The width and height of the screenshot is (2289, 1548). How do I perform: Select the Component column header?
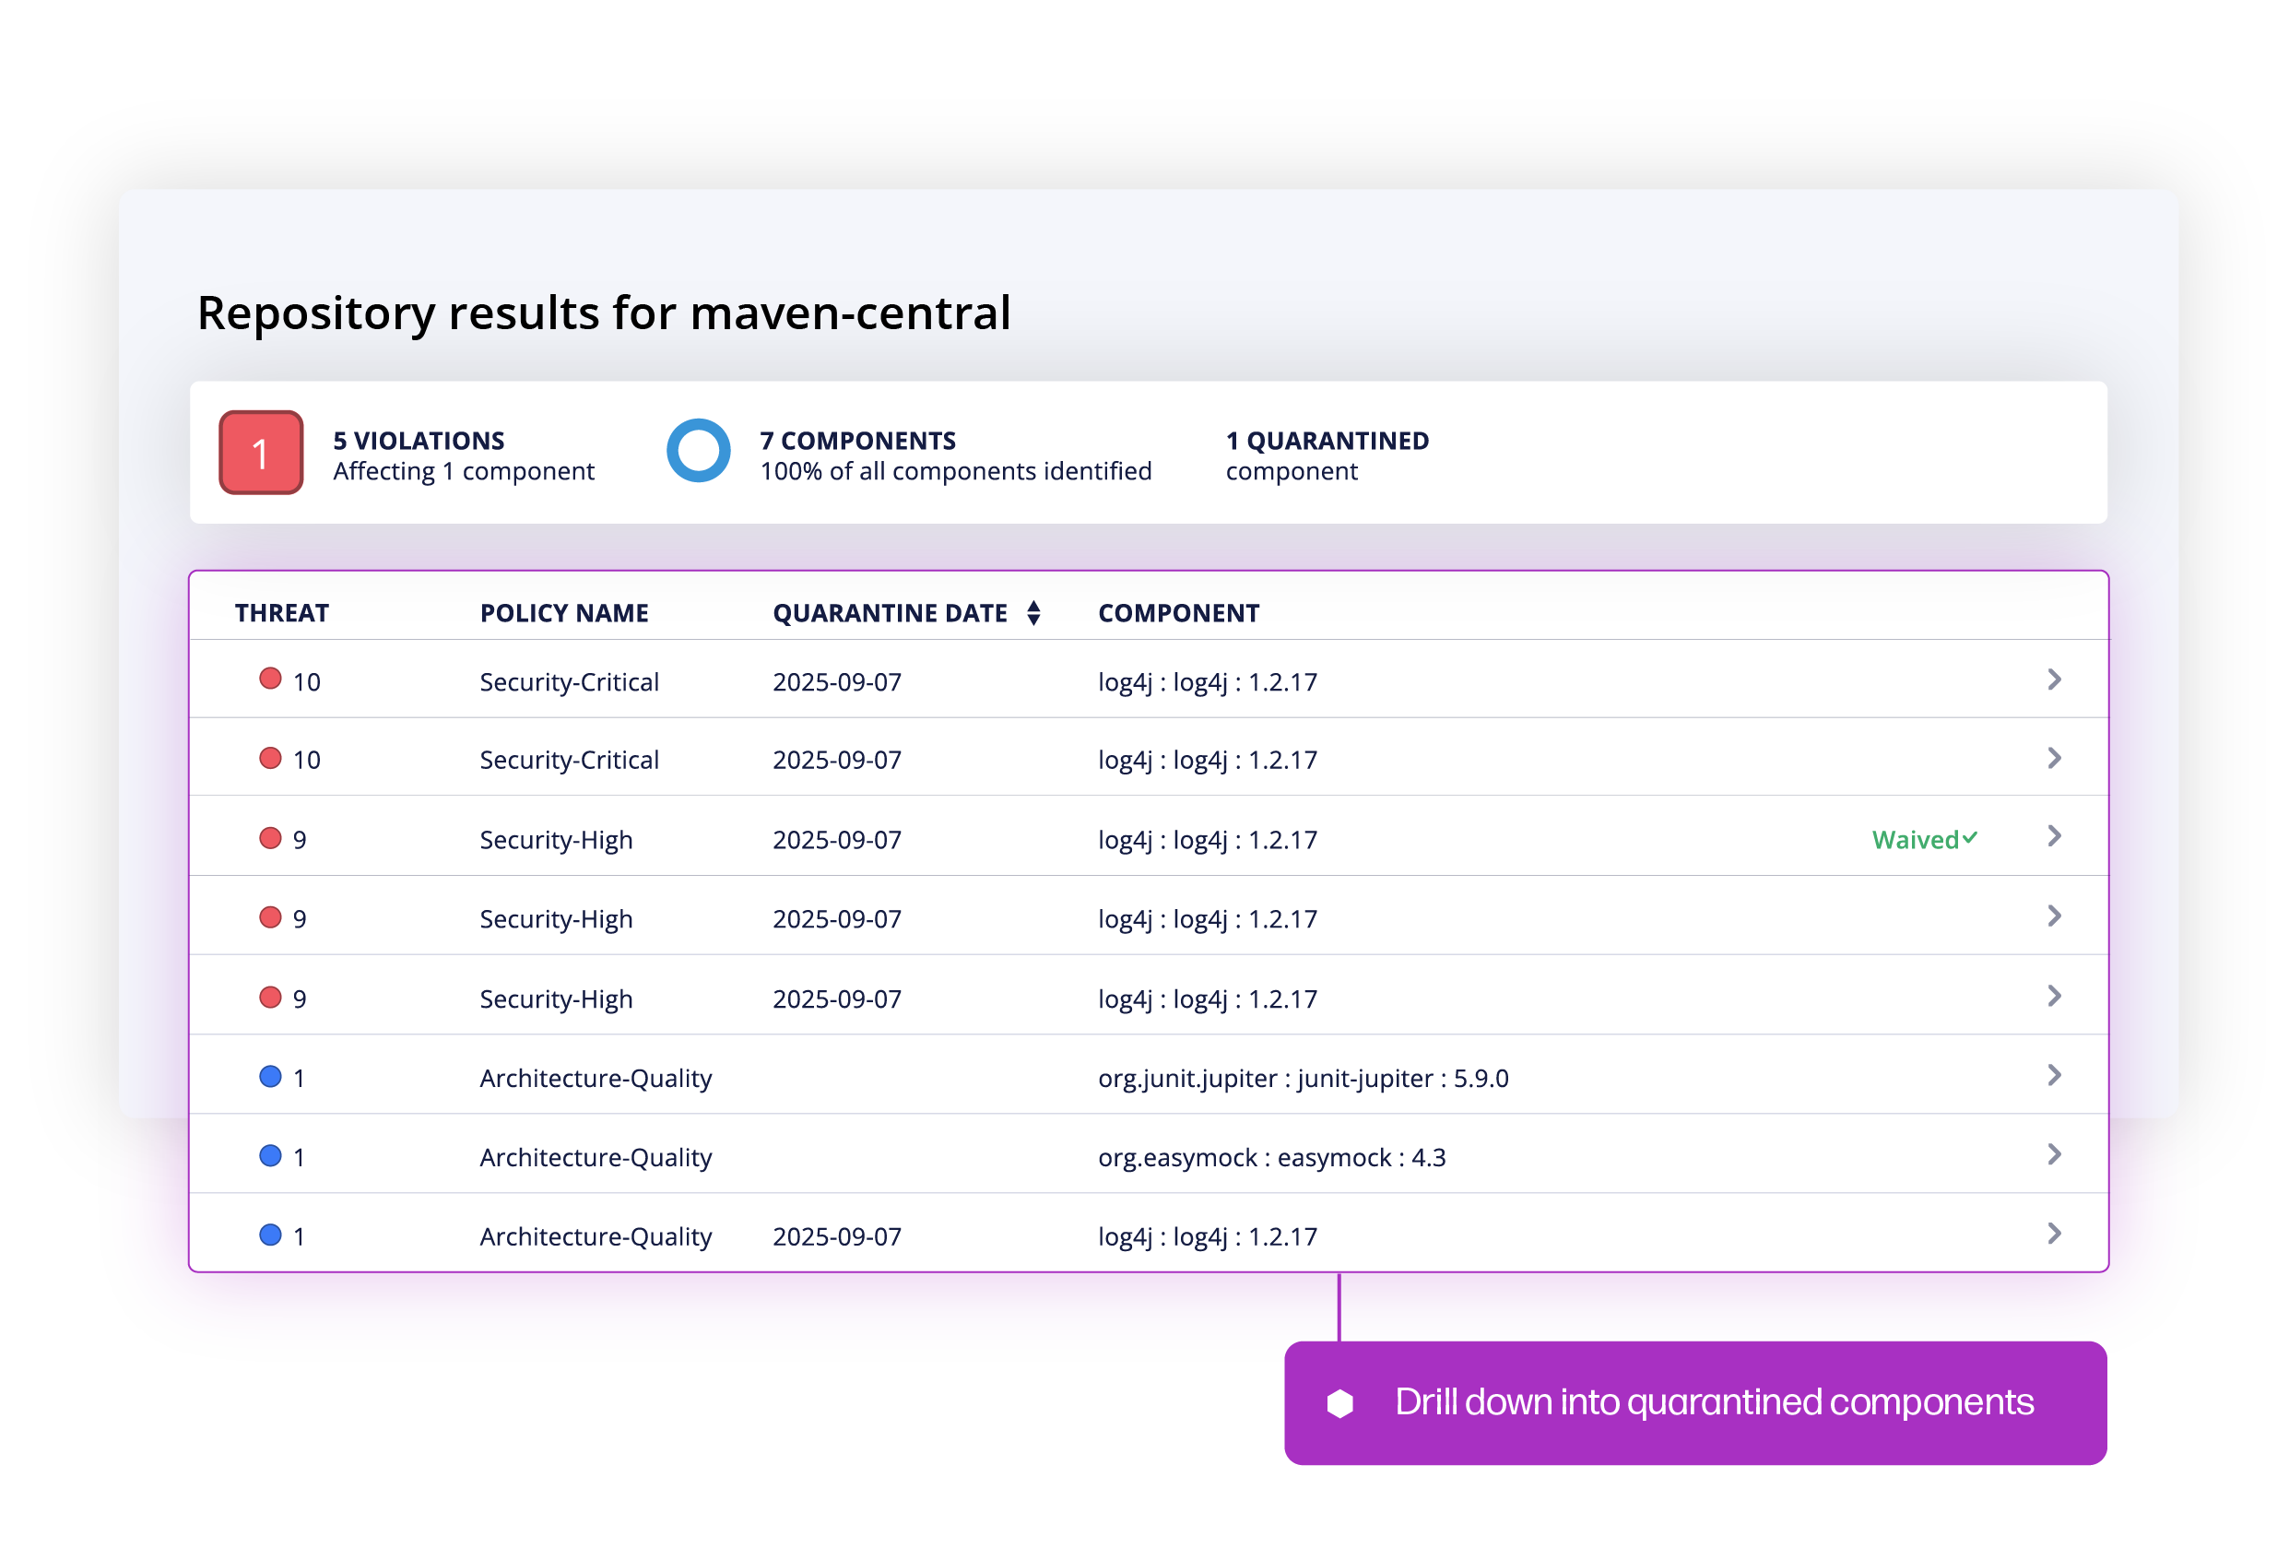pos(1178,612)
